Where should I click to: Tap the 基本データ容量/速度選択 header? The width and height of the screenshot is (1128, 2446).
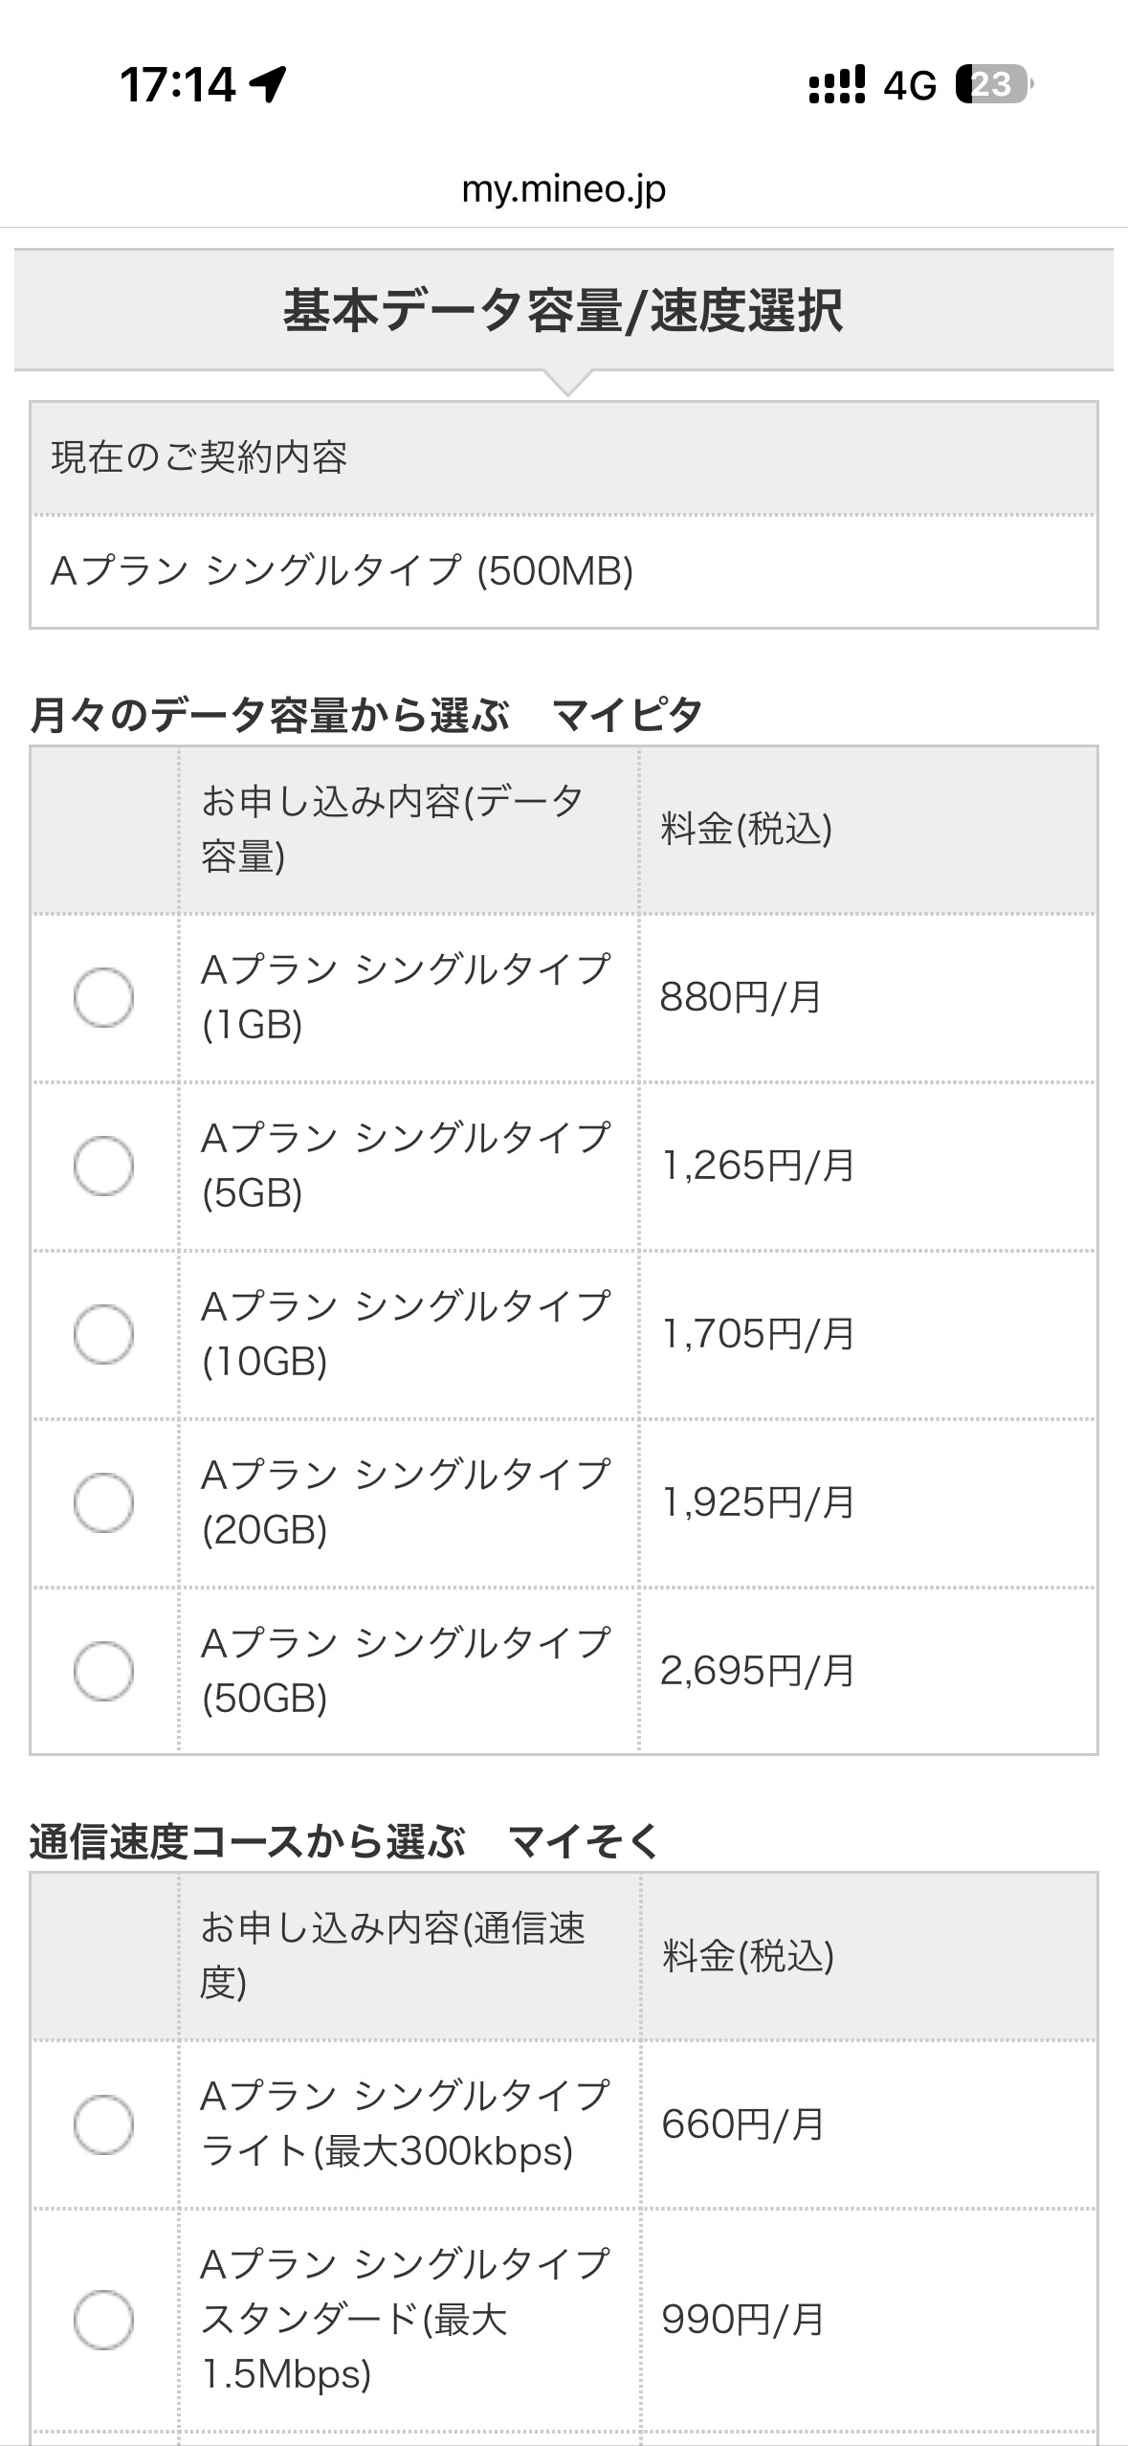pos(564,311)
